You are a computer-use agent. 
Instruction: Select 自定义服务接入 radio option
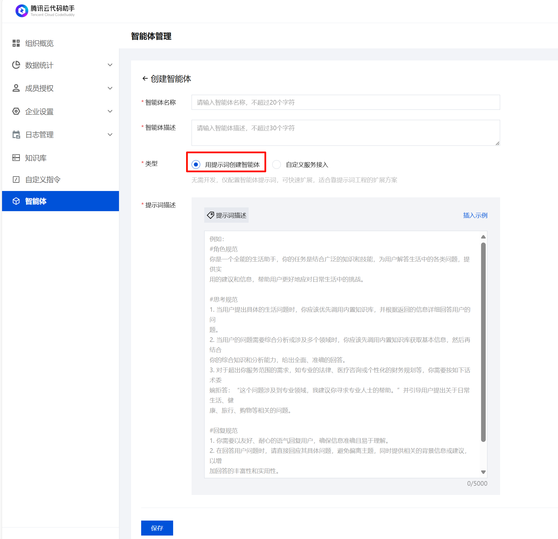(x=277, y=164)
